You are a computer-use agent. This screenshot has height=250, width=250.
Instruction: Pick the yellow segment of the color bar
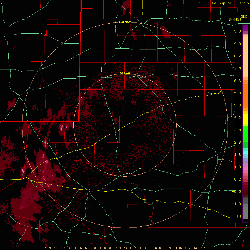[245, 119]
